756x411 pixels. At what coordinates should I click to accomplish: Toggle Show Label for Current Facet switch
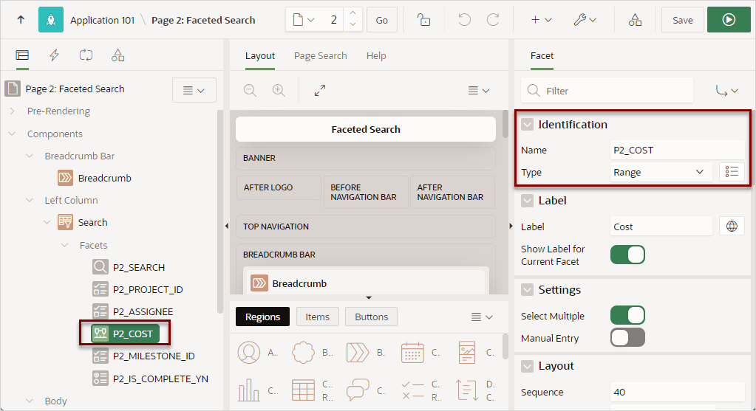coord(627,255)
